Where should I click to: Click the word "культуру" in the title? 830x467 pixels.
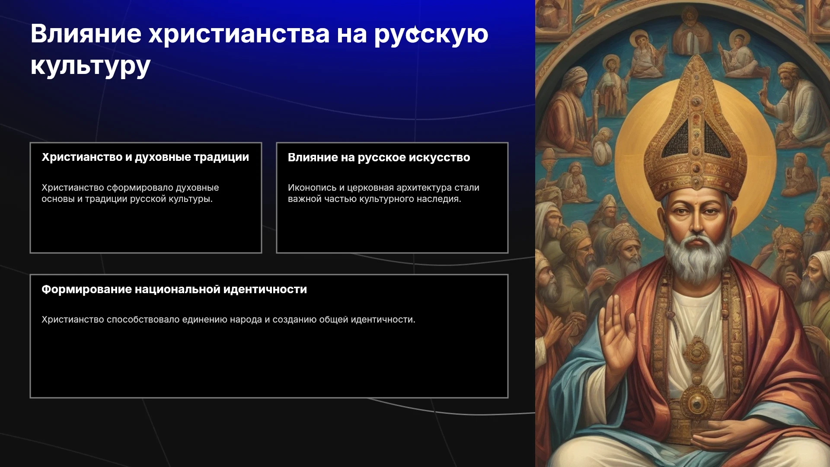tap(90, 66)
